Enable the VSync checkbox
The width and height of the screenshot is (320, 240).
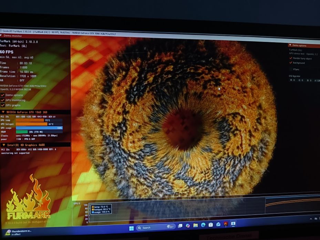coord(291,69)
